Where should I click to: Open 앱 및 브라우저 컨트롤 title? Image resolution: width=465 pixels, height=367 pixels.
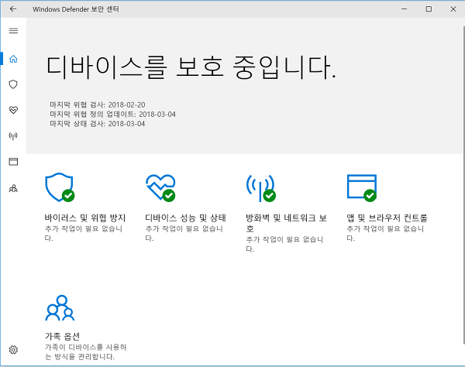coord(387,218)
